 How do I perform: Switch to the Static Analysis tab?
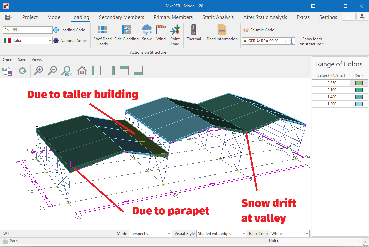[x=218, y=17]
